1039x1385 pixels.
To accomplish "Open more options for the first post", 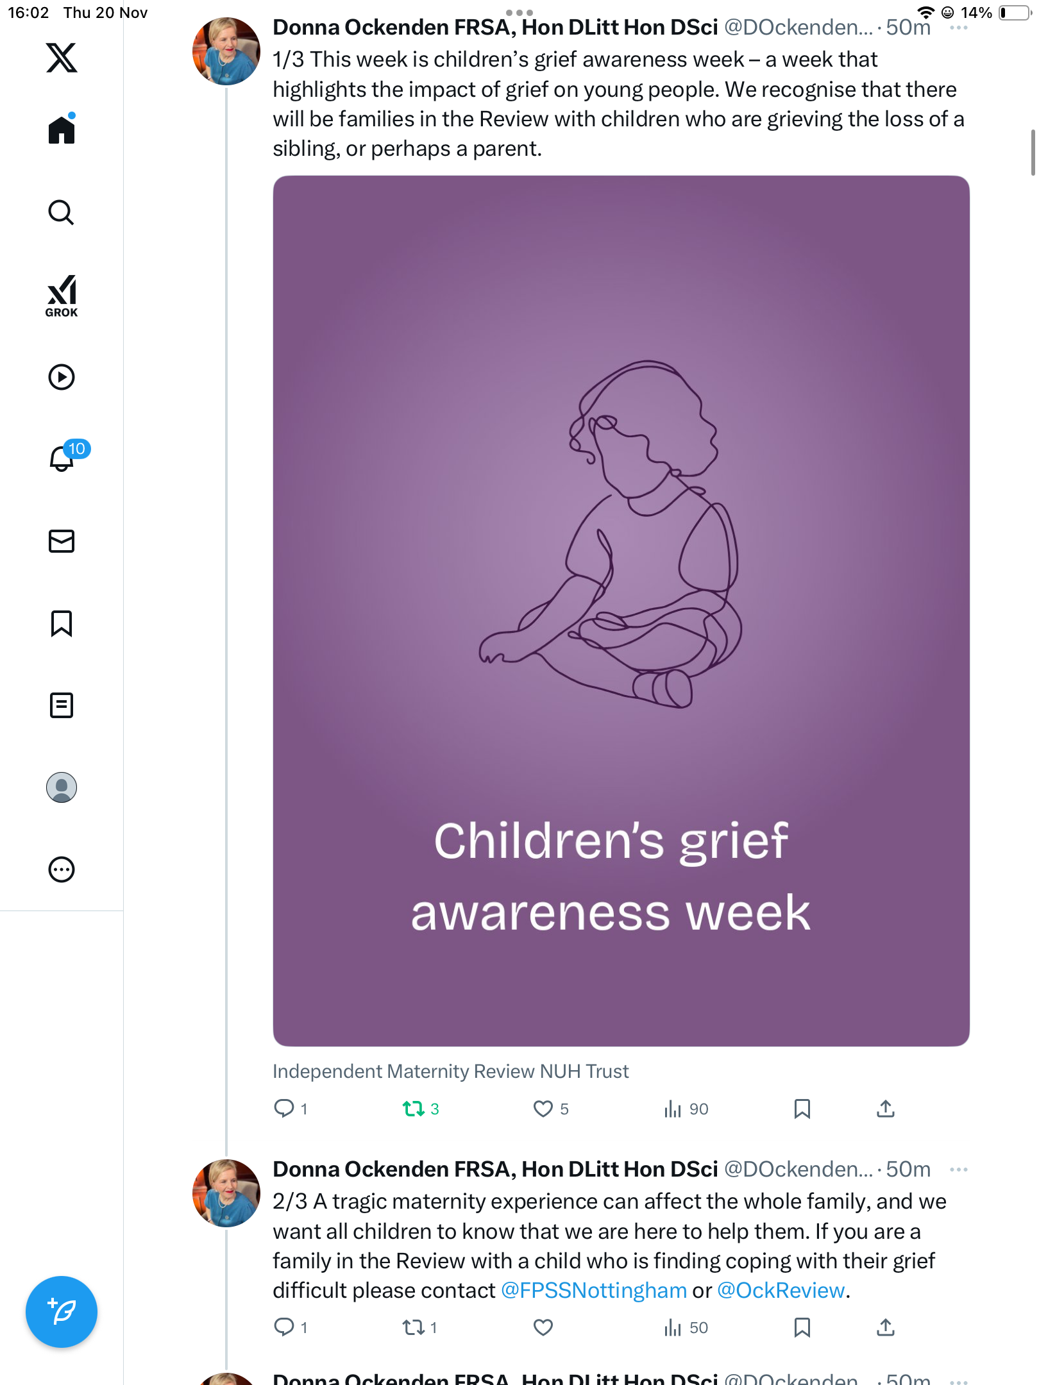I will click(958, 28).
